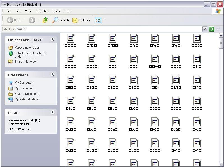224x167 pixels.
Task: Click the Make a new folder icon
Action: pos(11,48)
